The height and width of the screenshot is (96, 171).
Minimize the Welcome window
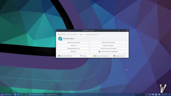click(122, 31)
